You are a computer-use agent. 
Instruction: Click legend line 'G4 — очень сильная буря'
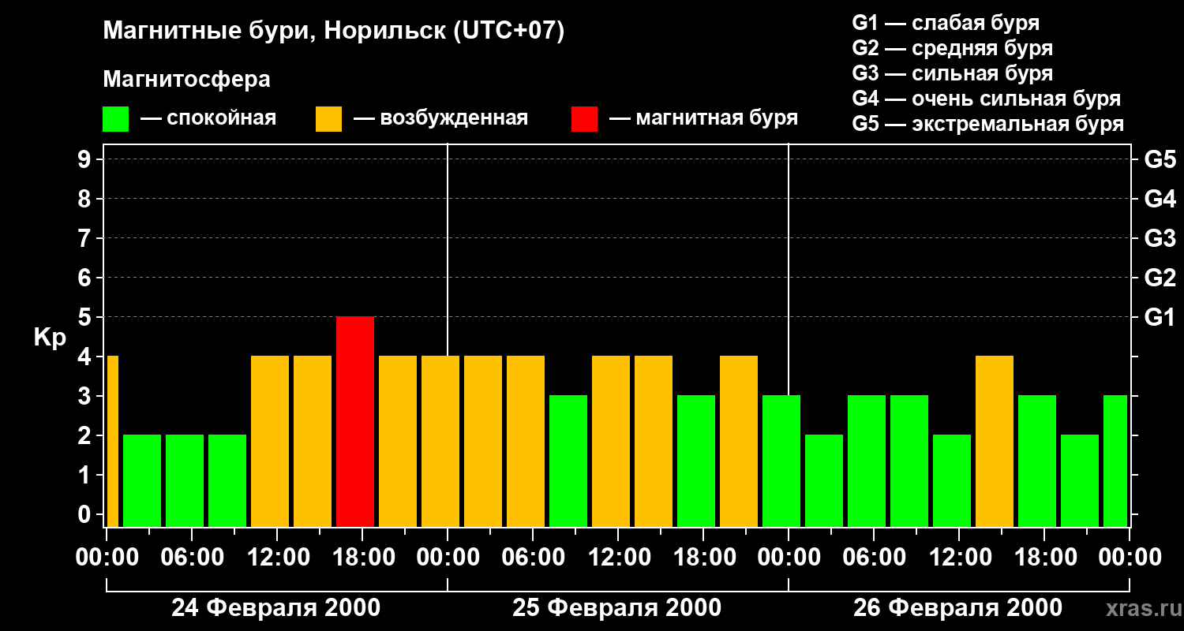tap(987, 99)
